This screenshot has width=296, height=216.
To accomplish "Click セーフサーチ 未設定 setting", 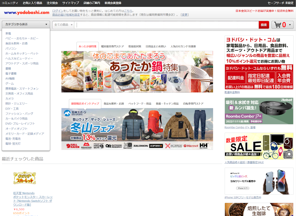I will coord(280,3).
